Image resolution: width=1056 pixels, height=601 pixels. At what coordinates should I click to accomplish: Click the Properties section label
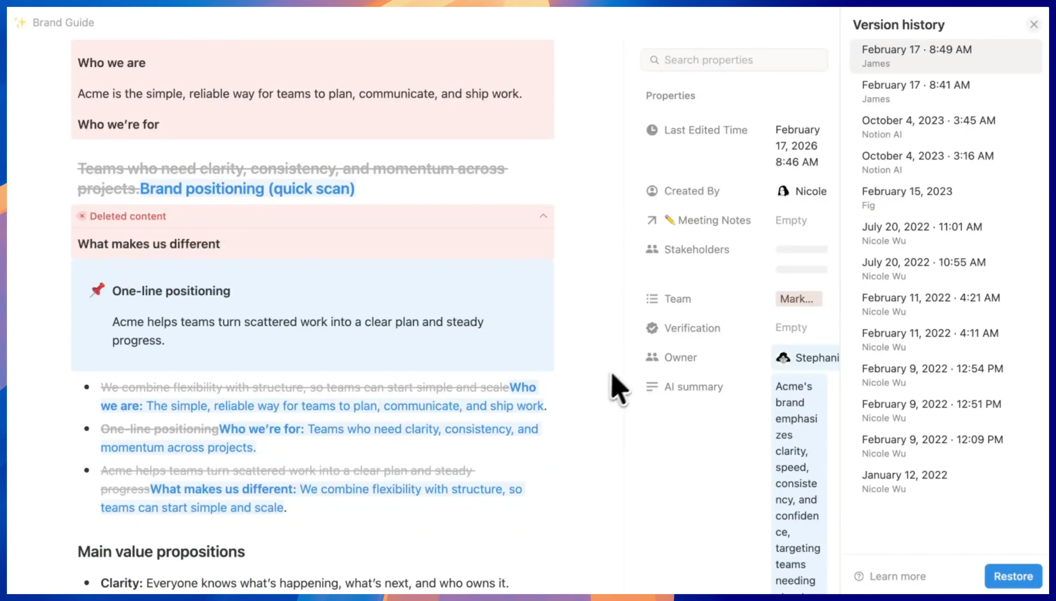tap(670, 96)
